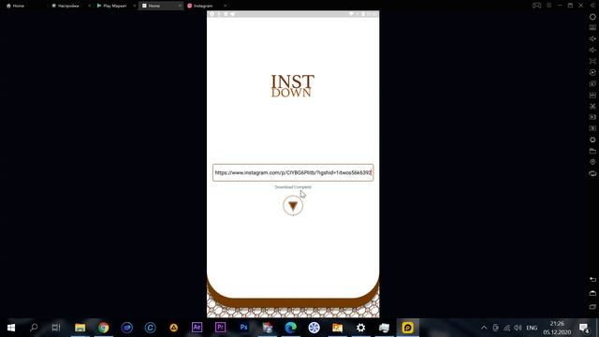The height and width of the screenshot is (337, 599).
Task: Switch to the Instagram tab
Action: [200, 6]
